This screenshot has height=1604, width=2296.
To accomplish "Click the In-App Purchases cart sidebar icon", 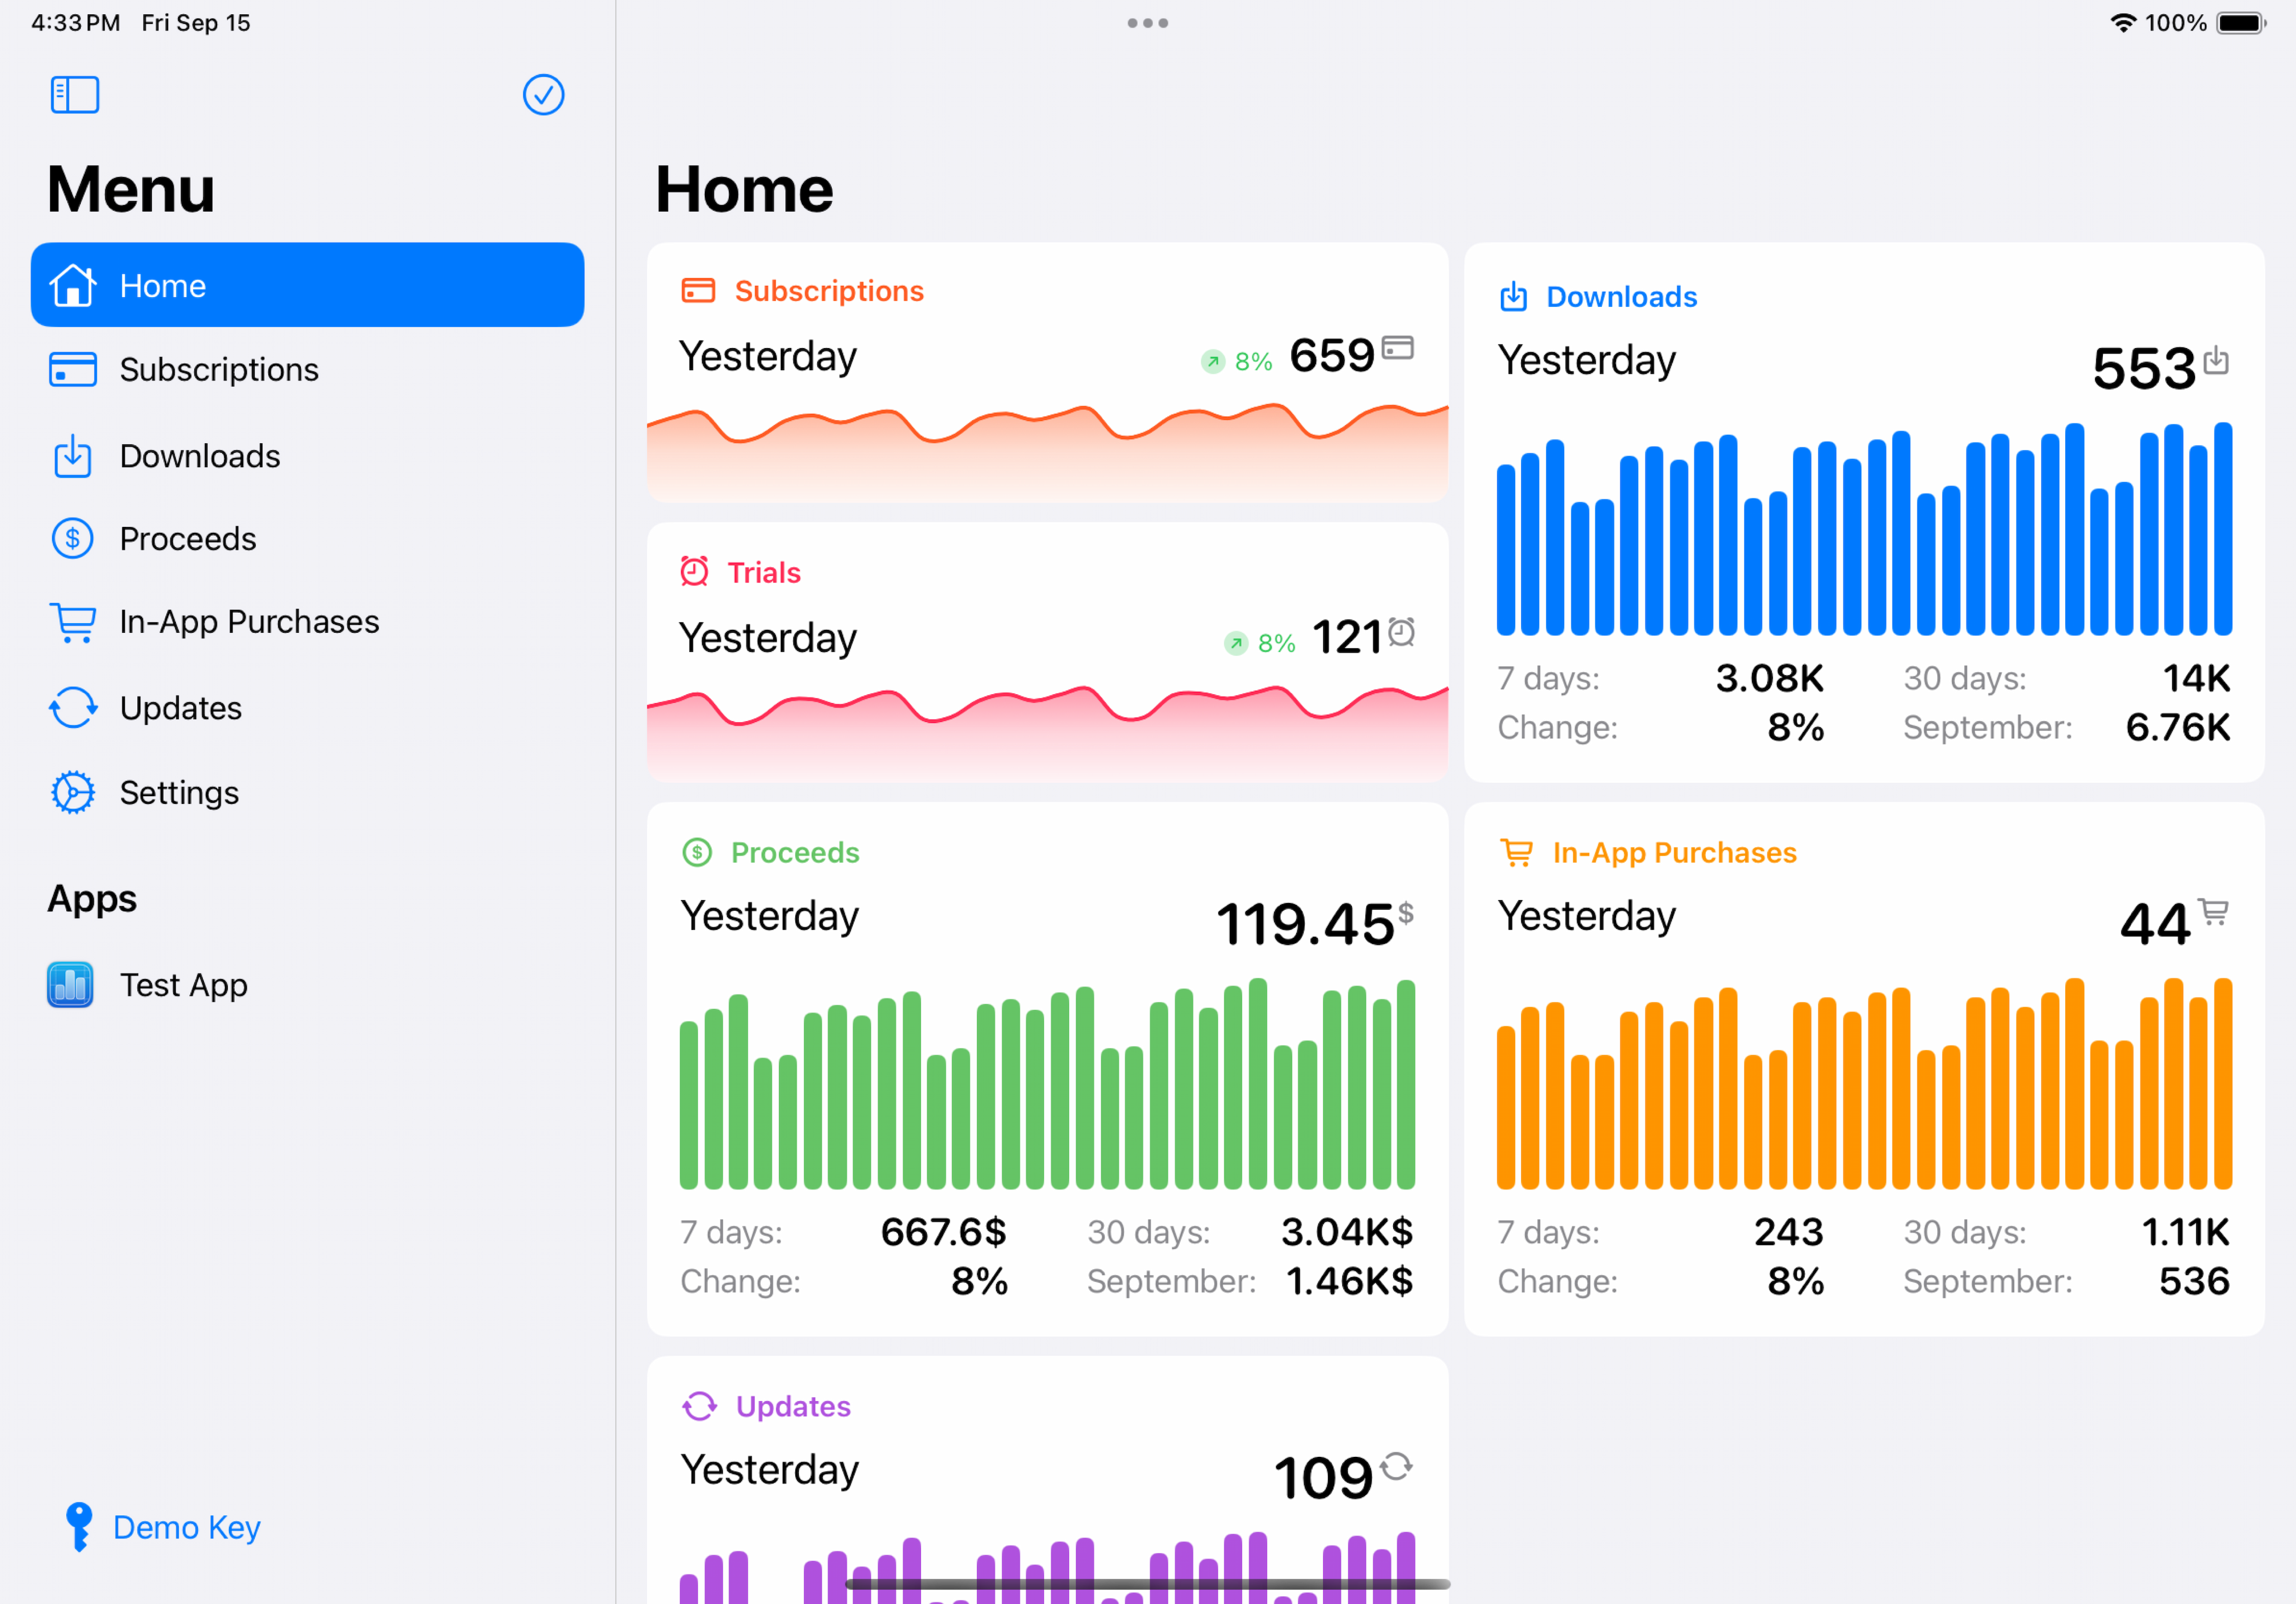I will pos(72,622).
